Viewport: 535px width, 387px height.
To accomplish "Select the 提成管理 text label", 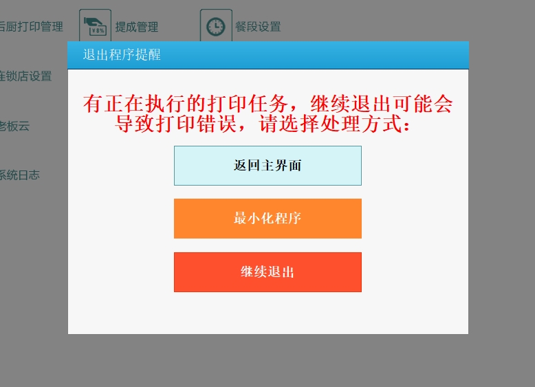I will (136, 27).
